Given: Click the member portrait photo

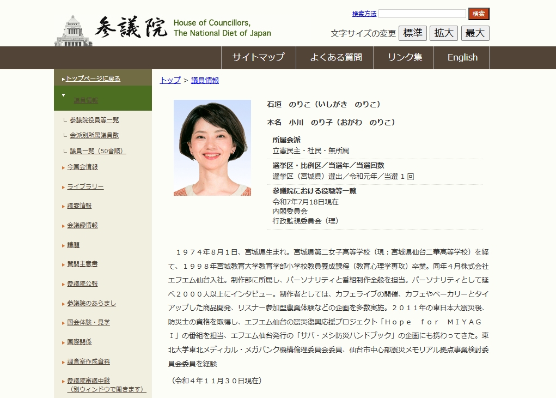Looking at the screenshot, I should tap(212, 148).
